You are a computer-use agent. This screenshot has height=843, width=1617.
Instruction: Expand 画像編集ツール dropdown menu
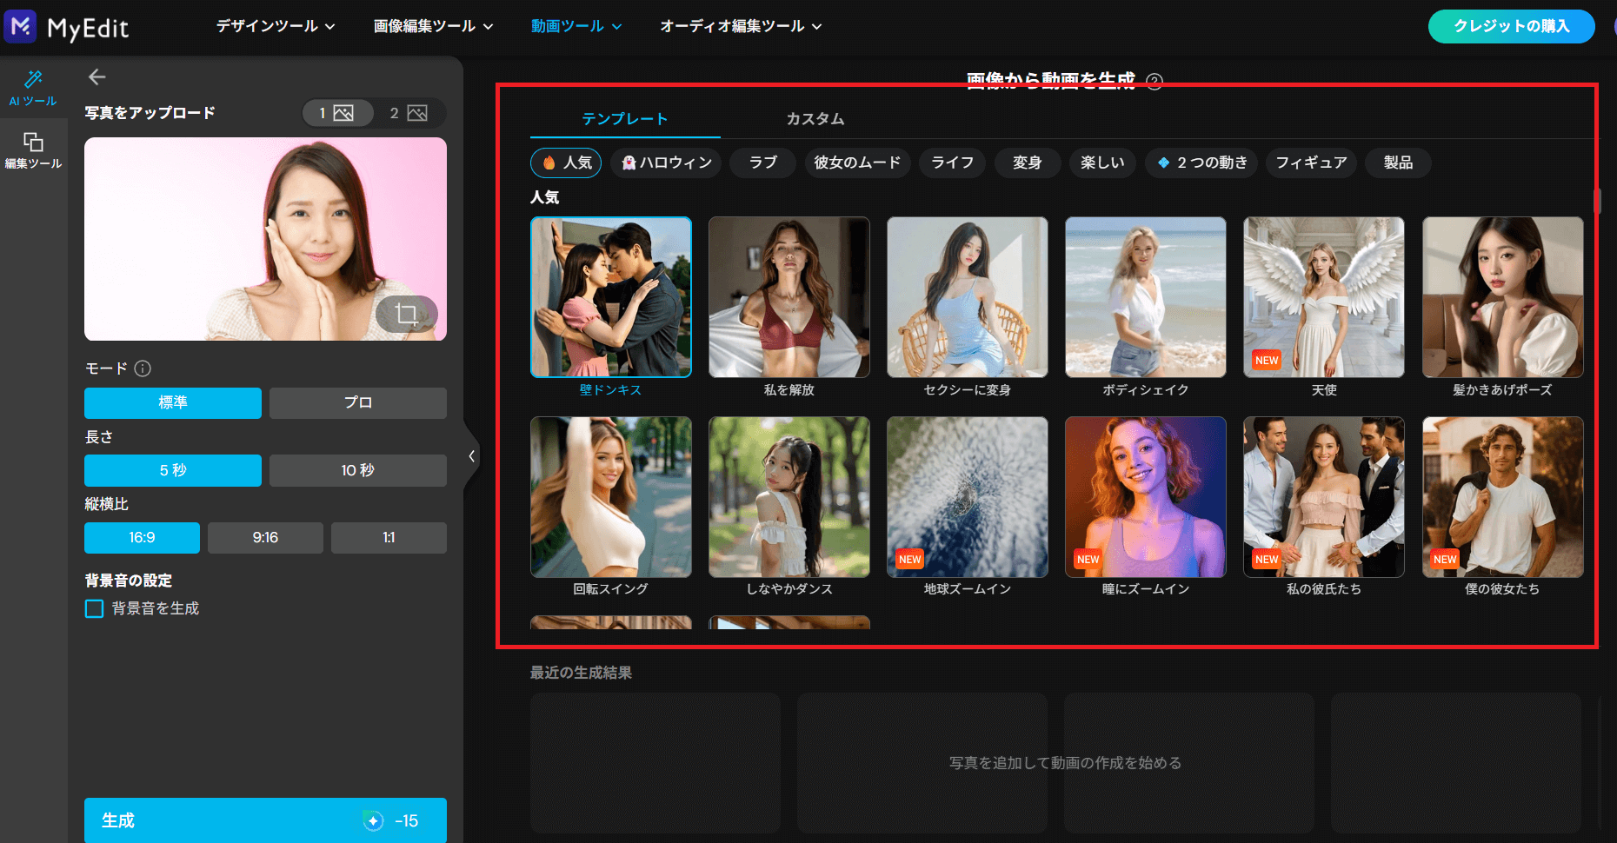[x=433, y=26]
